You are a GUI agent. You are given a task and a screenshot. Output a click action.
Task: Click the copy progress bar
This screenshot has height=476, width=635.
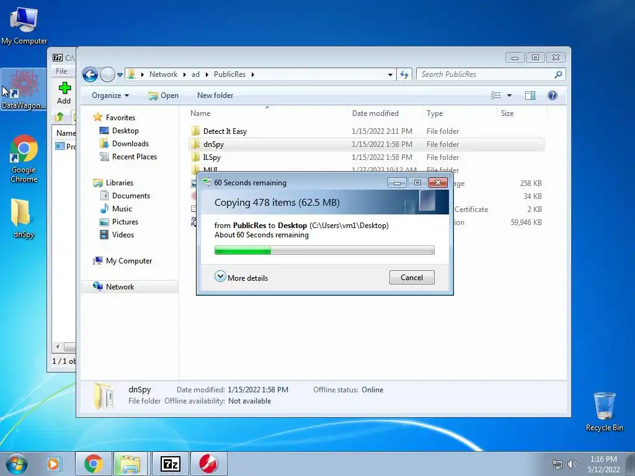(x=324, y=250)
